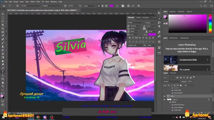The width and height of the screenshot is (214, 120).
Task: Select the Eraser tool
Action: (x=3, y=54)
